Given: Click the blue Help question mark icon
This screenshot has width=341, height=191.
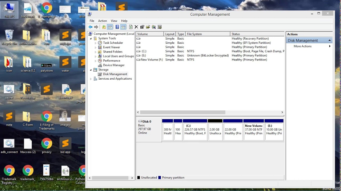Looking at the screenshot, I should 117,27.
